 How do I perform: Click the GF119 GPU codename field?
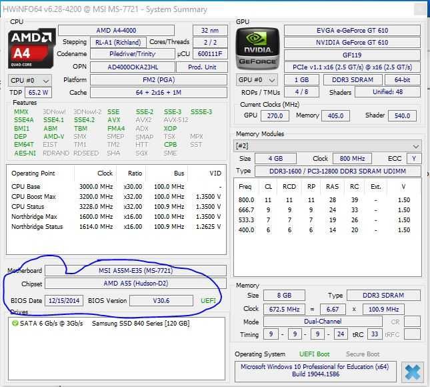tap(352, 55)
